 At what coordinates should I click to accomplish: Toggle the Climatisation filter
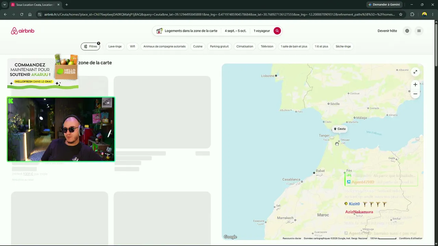245,46
